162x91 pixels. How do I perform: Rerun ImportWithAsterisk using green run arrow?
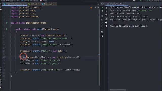[102, 8]
